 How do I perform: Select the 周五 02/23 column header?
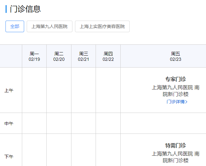[x=175, y=56]
